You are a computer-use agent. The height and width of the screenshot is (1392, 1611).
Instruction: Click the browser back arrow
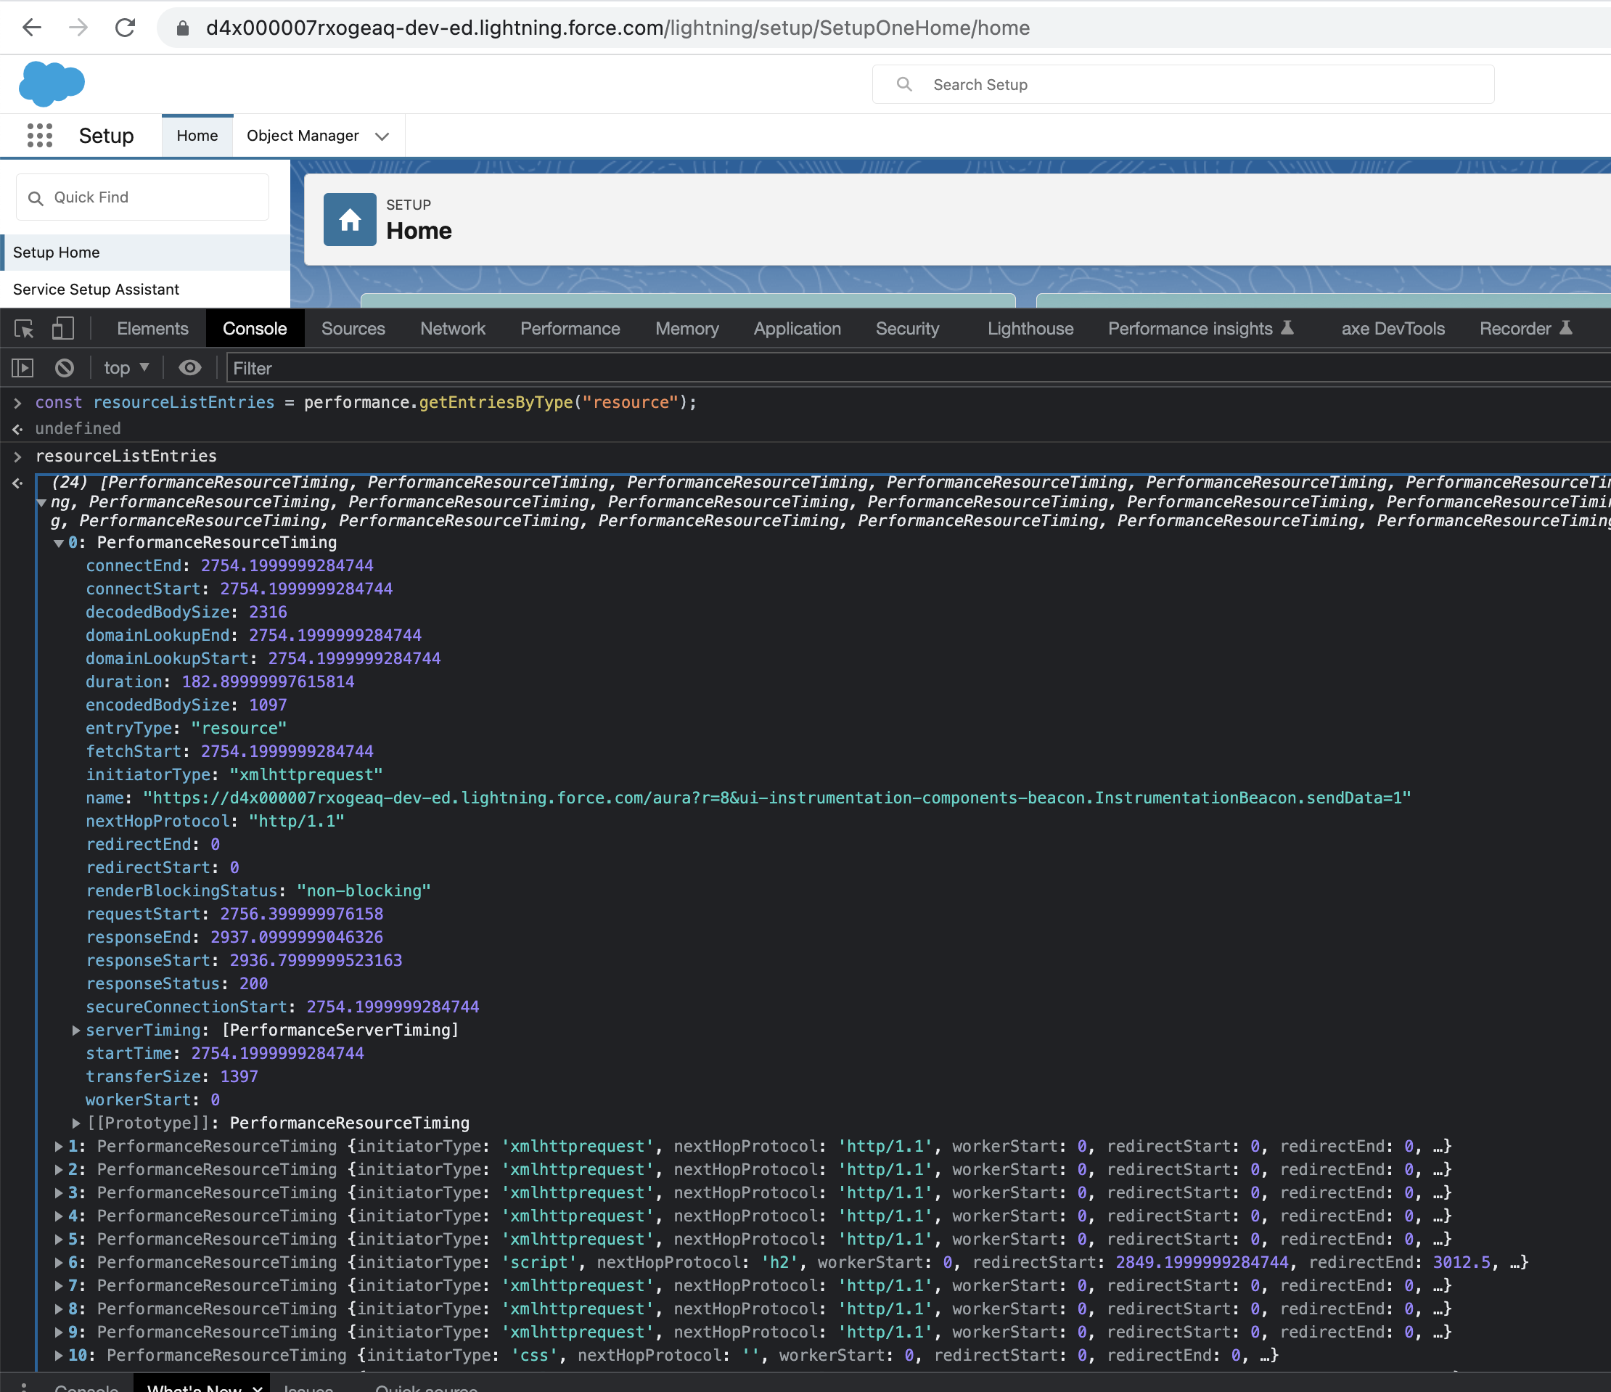click(x=32, y=28)
